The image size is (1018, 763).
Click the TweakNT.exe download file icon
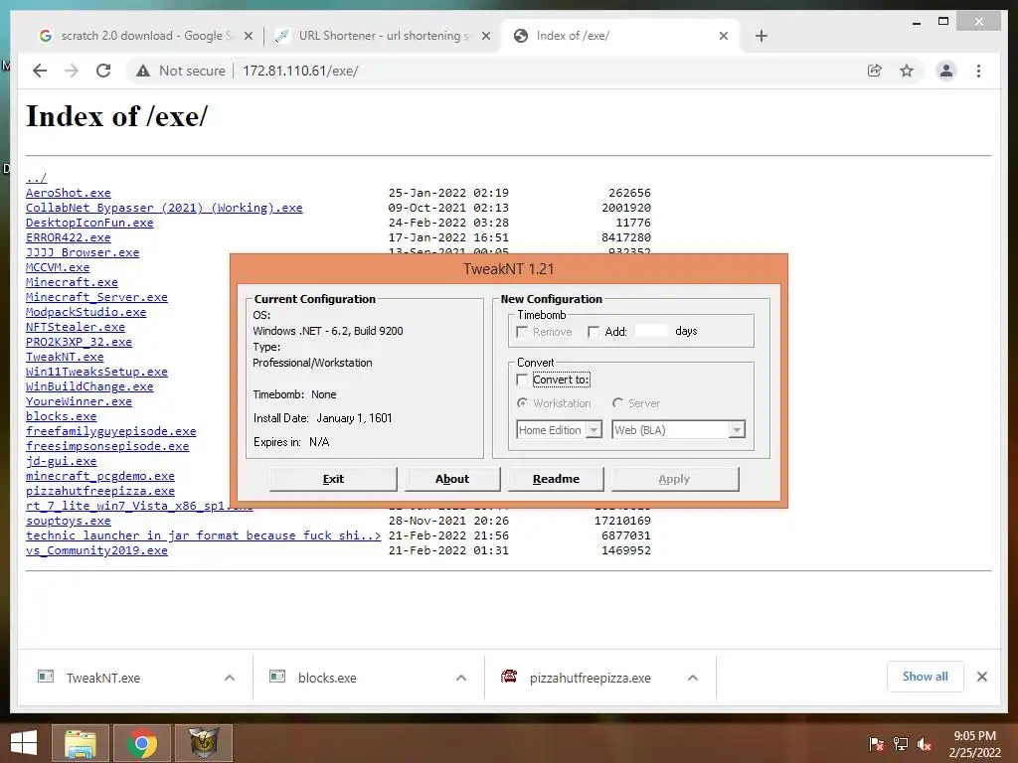pos(46,677)
